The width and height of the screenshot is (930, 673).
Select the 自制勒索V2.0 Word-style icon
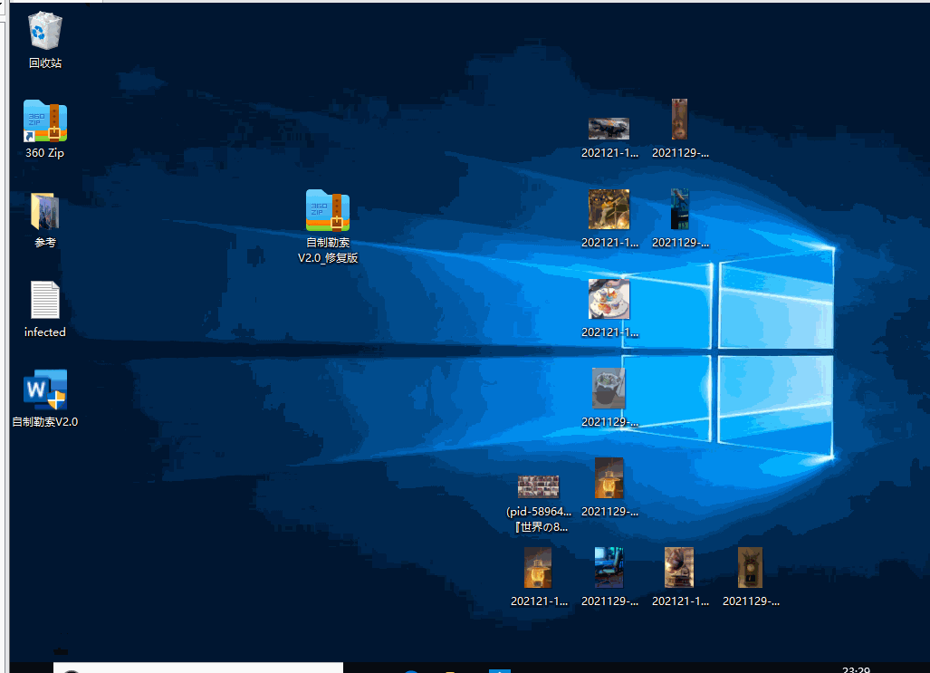point(45,389)
